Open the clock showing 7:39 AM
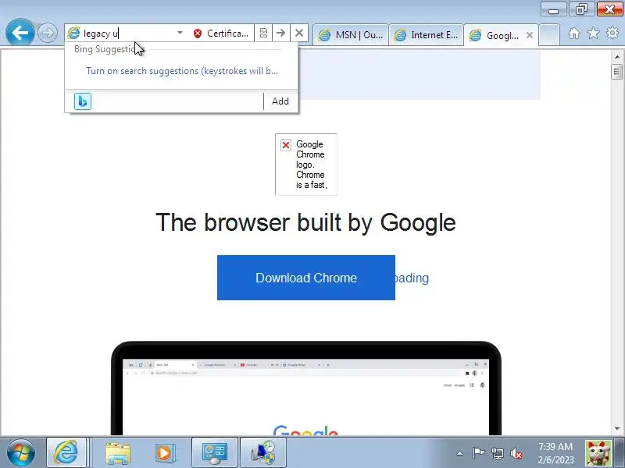625x468 pixels. 555,453
